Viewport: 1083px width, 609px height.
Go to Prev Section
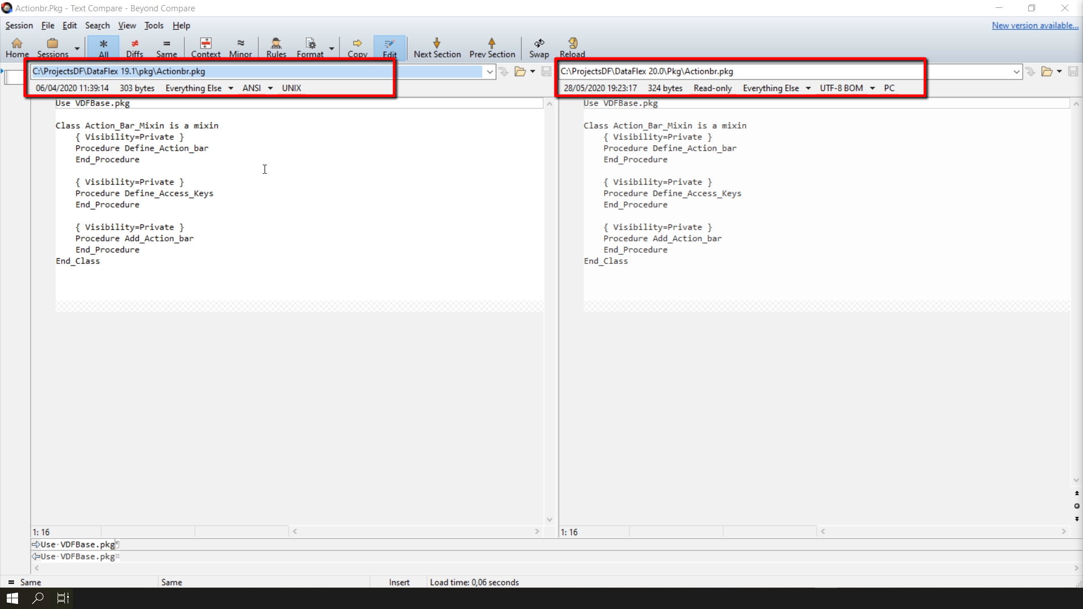[492, 47]
